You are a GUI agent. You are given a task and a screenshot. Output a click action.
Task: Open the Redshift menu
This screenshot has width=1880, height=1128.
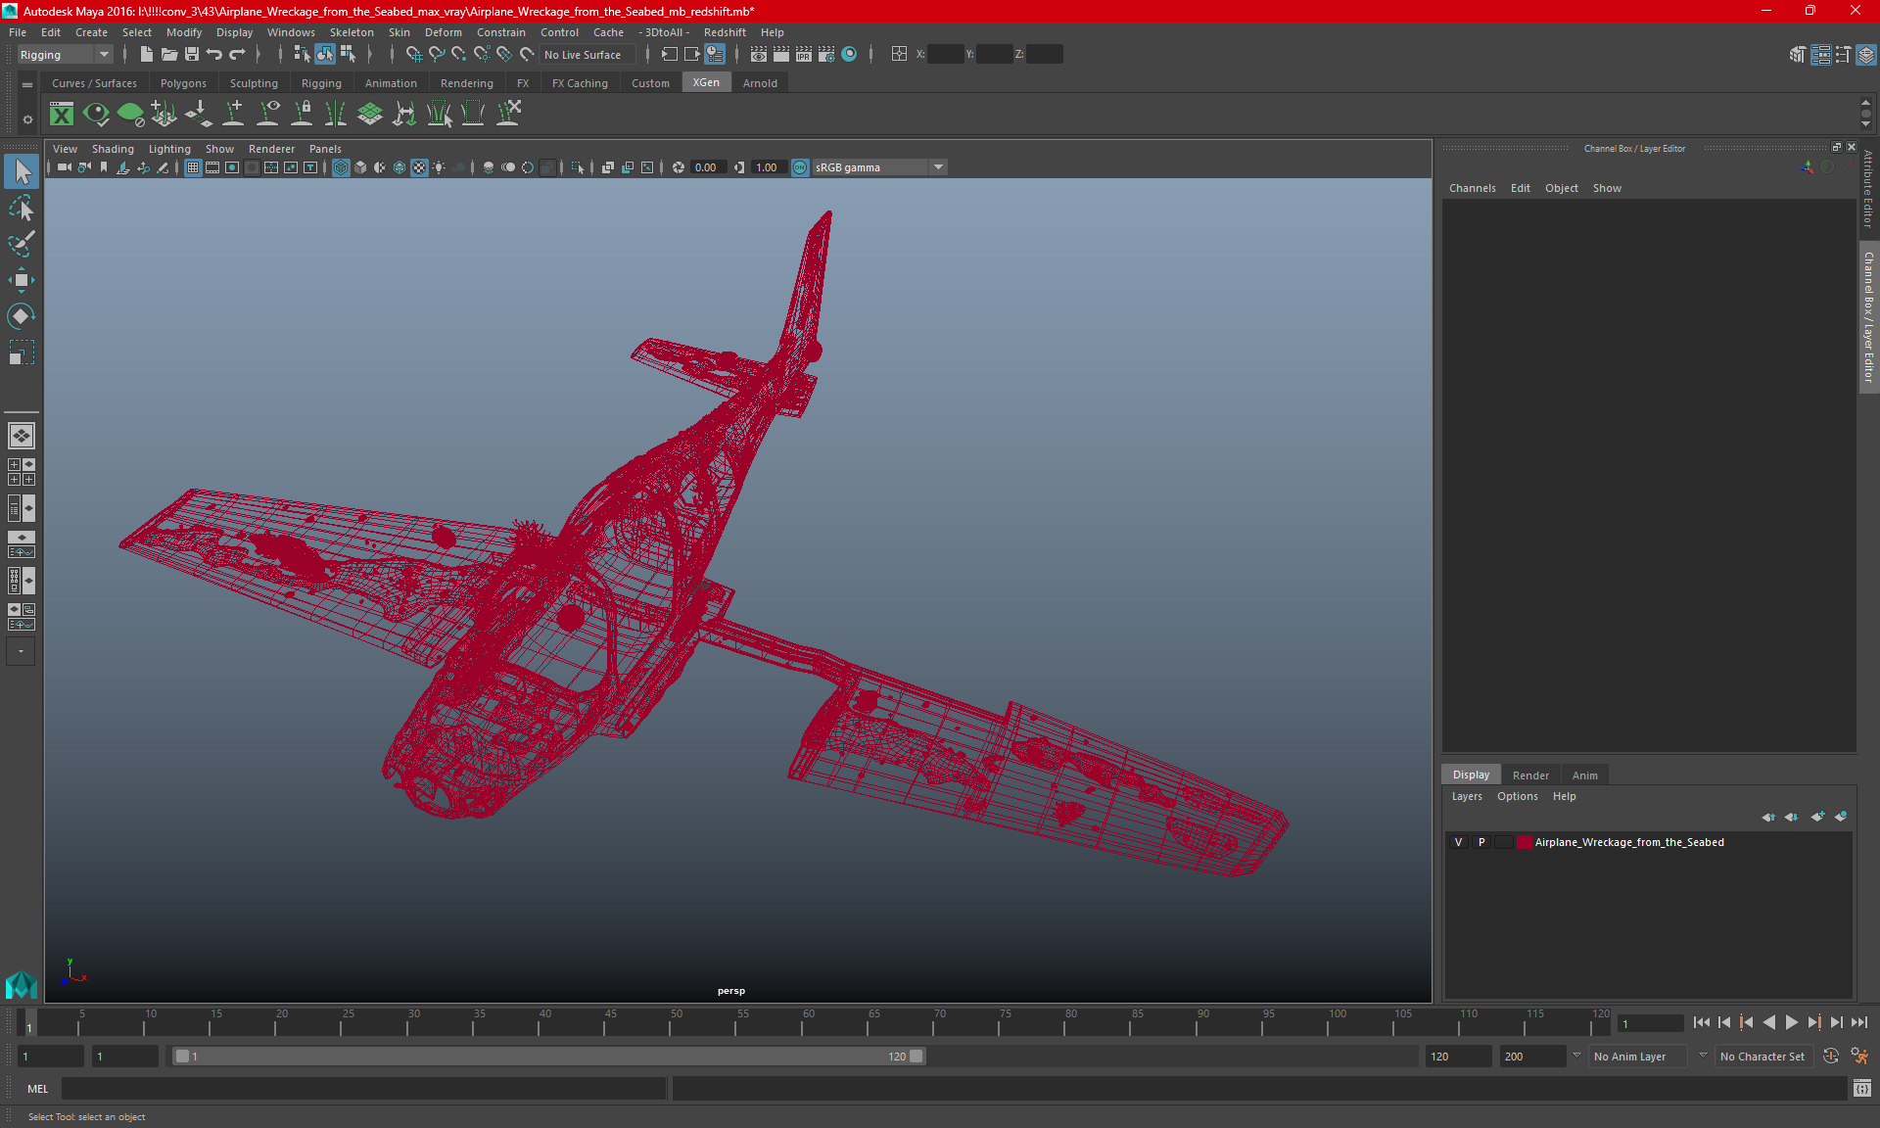click(725, 32)
